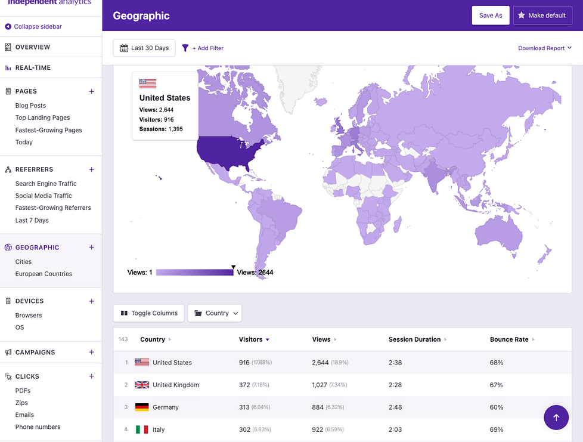Click the Clicks cursor icon
The height and width of the screenshot is (442, 583).
(x=7, y=376)
